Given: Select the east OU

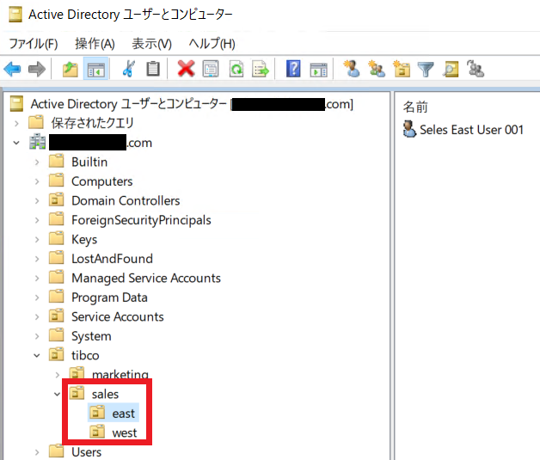Looking at the screenshot, I should pyautogui.click(x=123, y=414).
